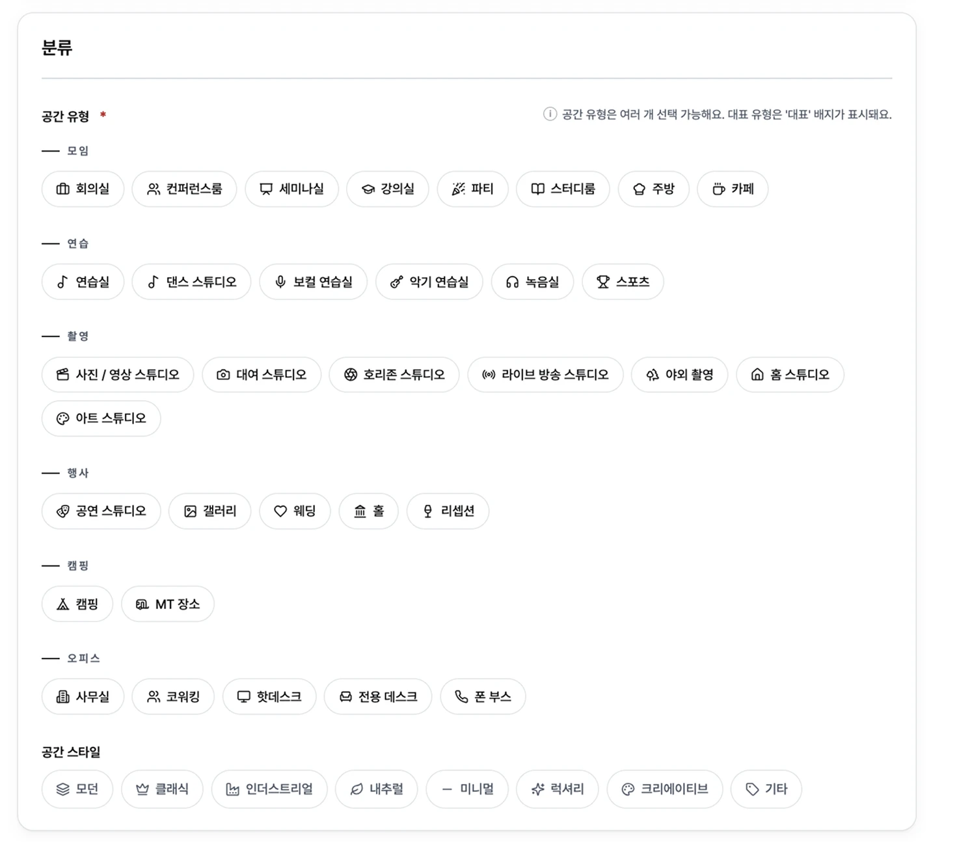Pick the 미니멀 space style
Viewport: 970px width, 842px height.
467,789
